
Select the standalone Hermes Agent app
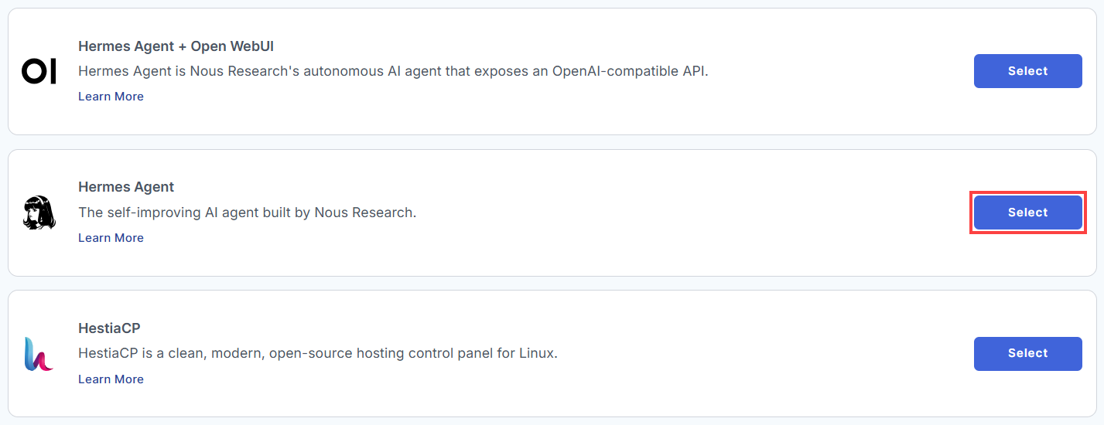click(x=1027, y=212)
